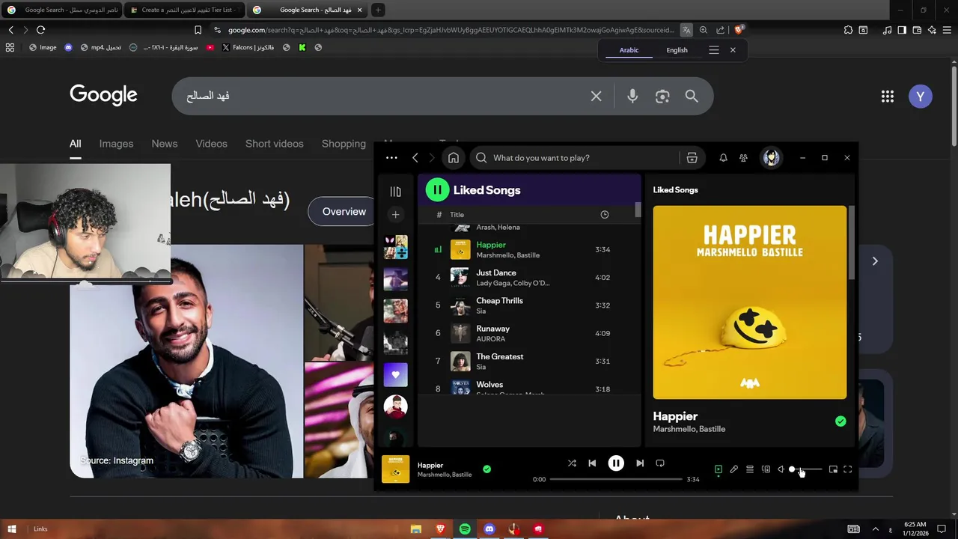This screenshot has height=539, width=958.
Task: Sort by duration clock column icon
Action: (x=605, y=215)
